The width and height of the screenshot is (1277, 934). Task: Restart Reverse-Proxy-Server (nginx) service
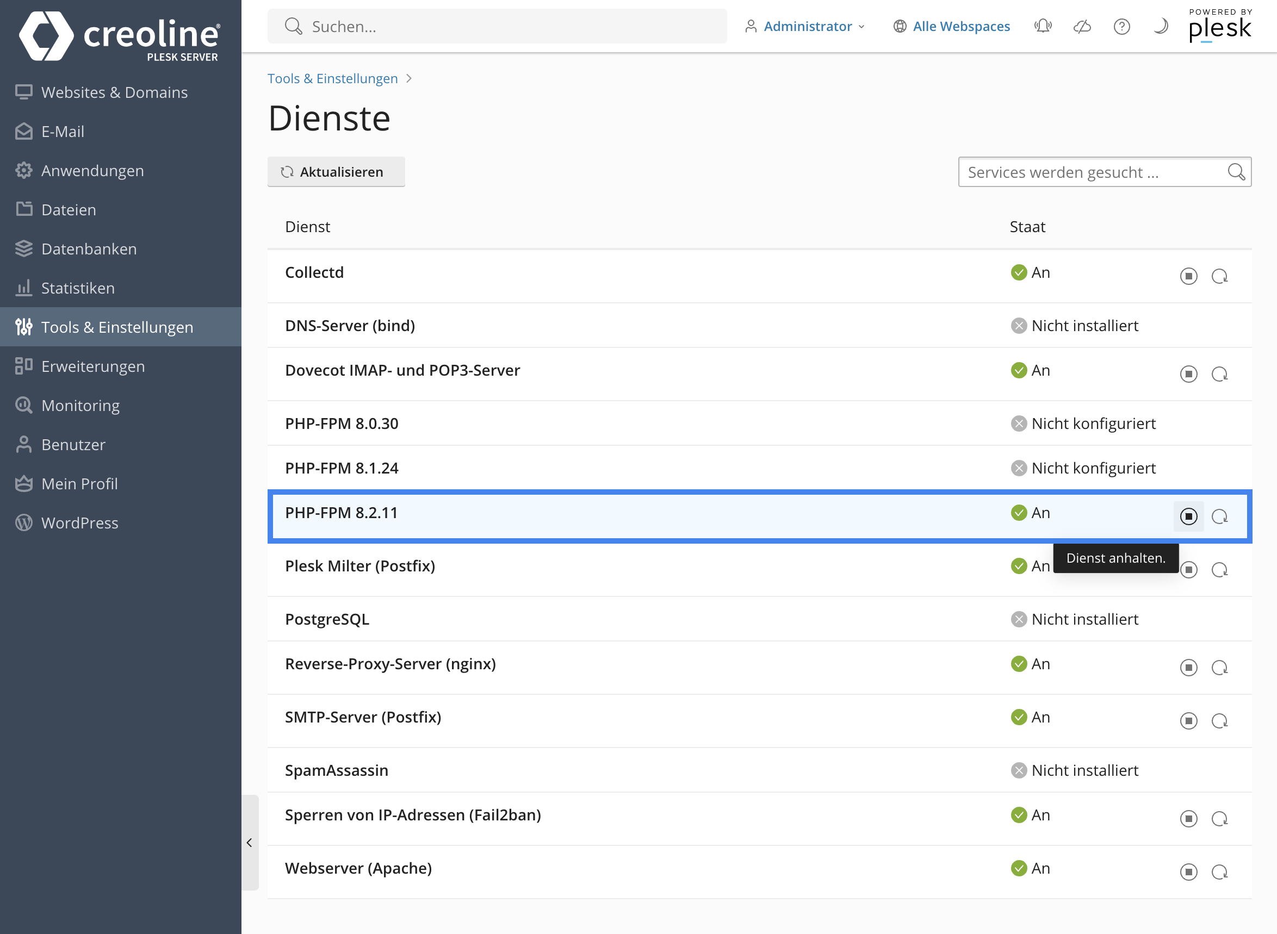(x=1219, y=667)
